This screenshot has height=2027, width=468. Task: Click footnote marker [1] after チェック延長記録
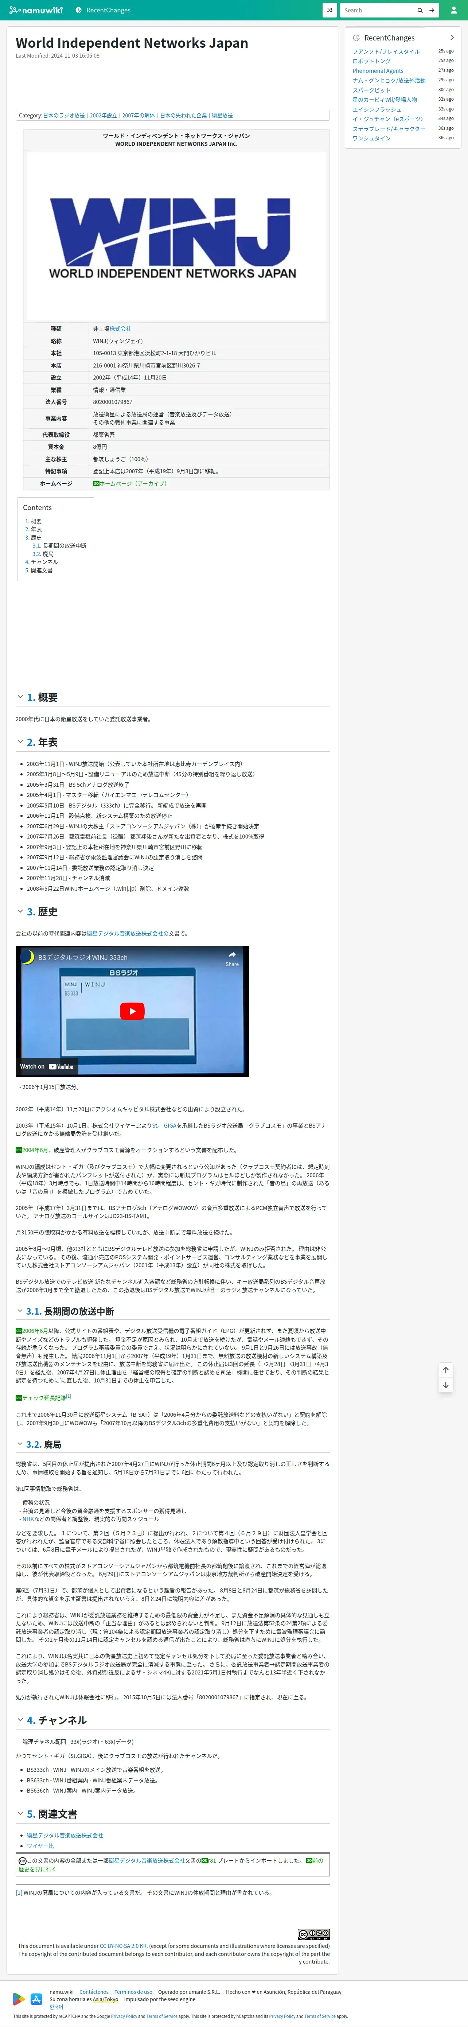point(69,1397)
